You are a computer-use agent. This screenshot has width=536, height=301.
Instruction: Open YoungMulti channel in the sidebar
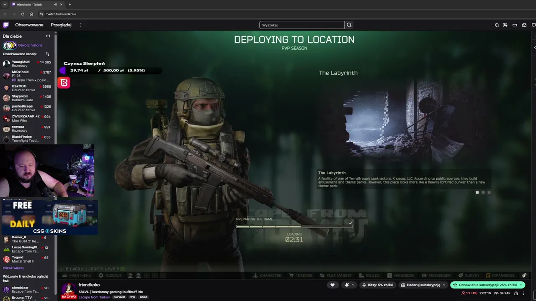click(27, 64)
